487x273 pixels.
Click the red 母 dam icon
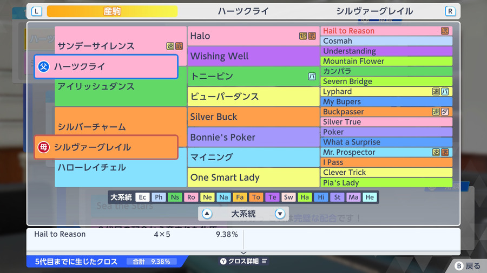tap(43, 147)
